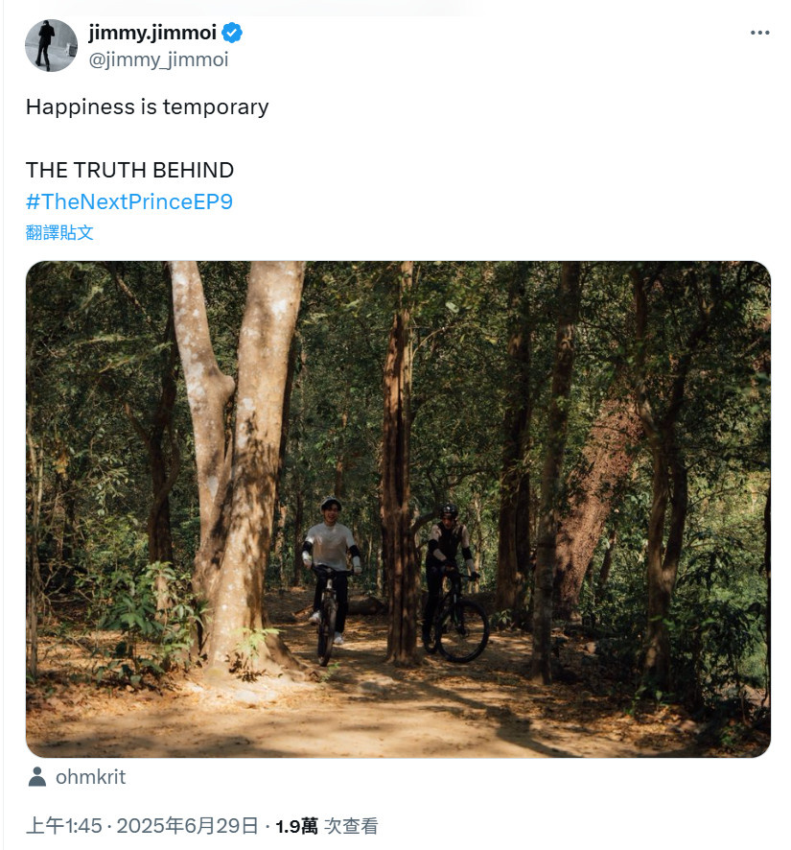Click the 1.9萬 view count number
The width and height of the screenshot is (791, 850).
(296, 826)
